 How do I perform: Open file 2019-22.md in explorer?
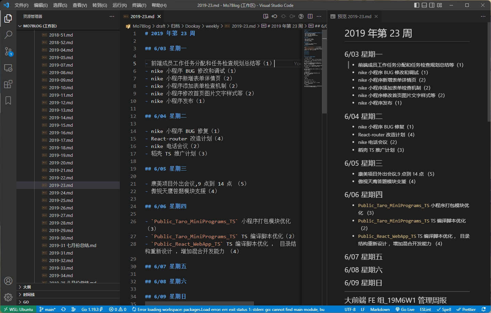tap(68, 178)
